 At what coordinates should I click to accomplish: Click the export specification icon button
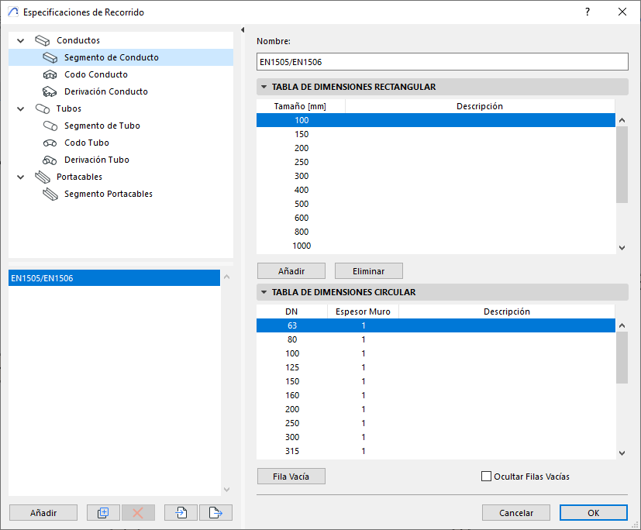(x=215, y=512)
